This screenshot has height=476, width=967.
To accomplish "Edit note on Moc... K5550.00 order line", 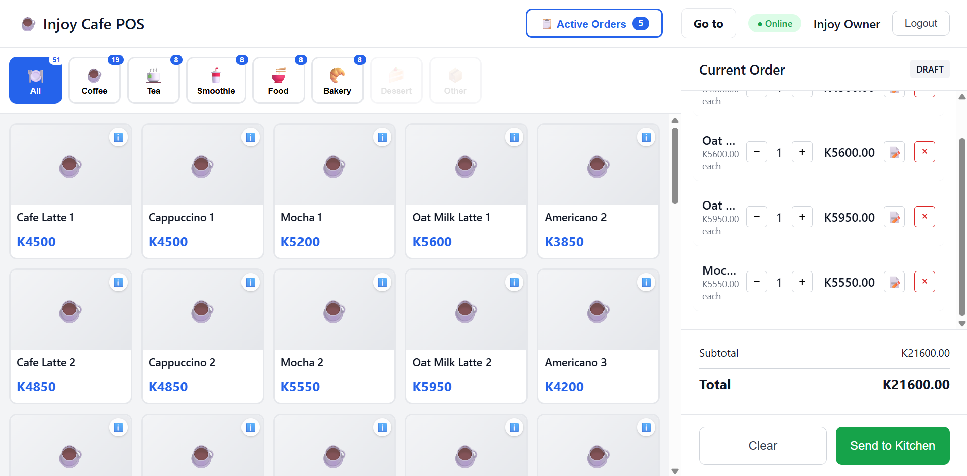I will [894, 282].
